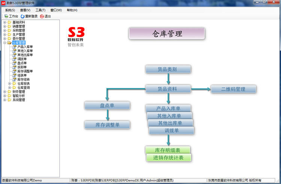Expand the 财务管理 tree node
Screen dimensions: 281x184
point(4,92)
